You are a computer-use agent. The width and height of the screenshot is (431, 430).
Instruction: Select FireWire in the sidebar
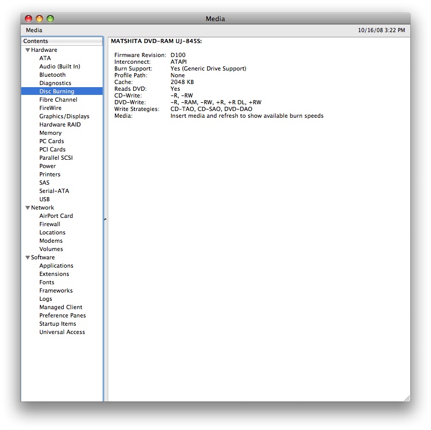point(50,108)
